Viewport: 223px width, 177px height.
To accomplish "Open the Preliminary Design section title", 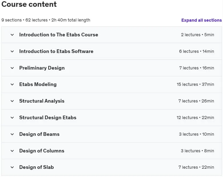I will tap(42, 68).
